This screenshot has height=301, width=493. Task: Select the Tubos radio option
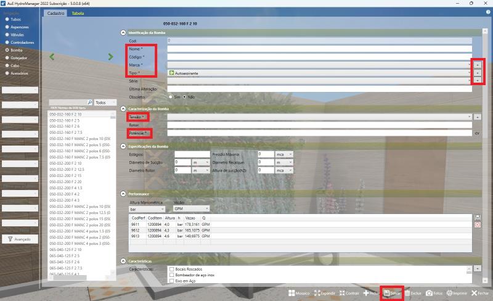[7, 20]
